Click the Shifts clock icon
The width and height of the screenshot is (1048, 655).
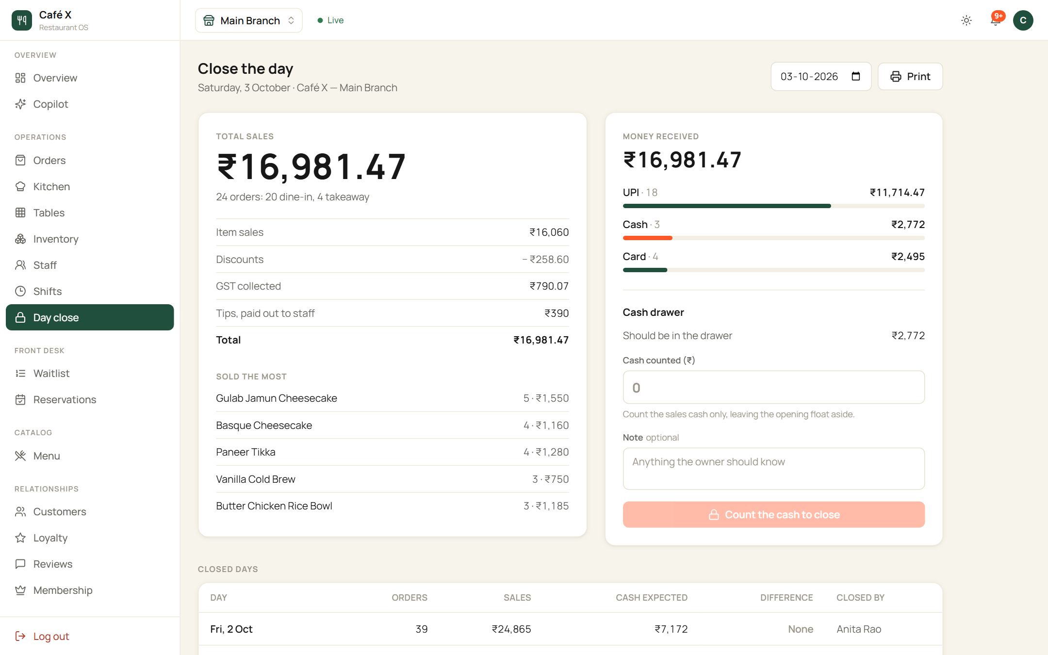click(20, 291)
